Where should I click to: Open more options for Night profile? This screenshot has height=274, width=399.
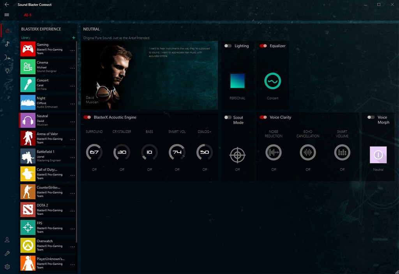tap(73, 104)
